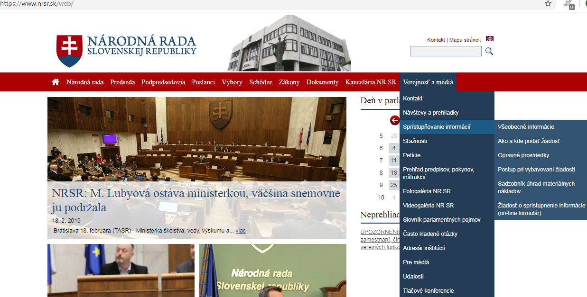Expand Sprístupňovanie informácií submenu item
Screen dimensions: 587x297
coord(447,127)
